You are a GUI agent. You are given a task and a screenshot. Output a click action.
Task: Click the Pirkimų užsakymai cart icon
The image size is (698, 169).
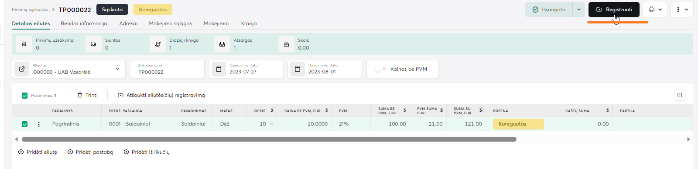[x=24, y=44]
